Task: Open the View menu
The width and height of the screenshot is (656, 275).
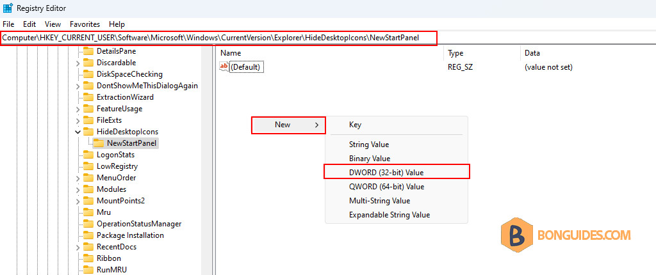Action: point(53,24)
